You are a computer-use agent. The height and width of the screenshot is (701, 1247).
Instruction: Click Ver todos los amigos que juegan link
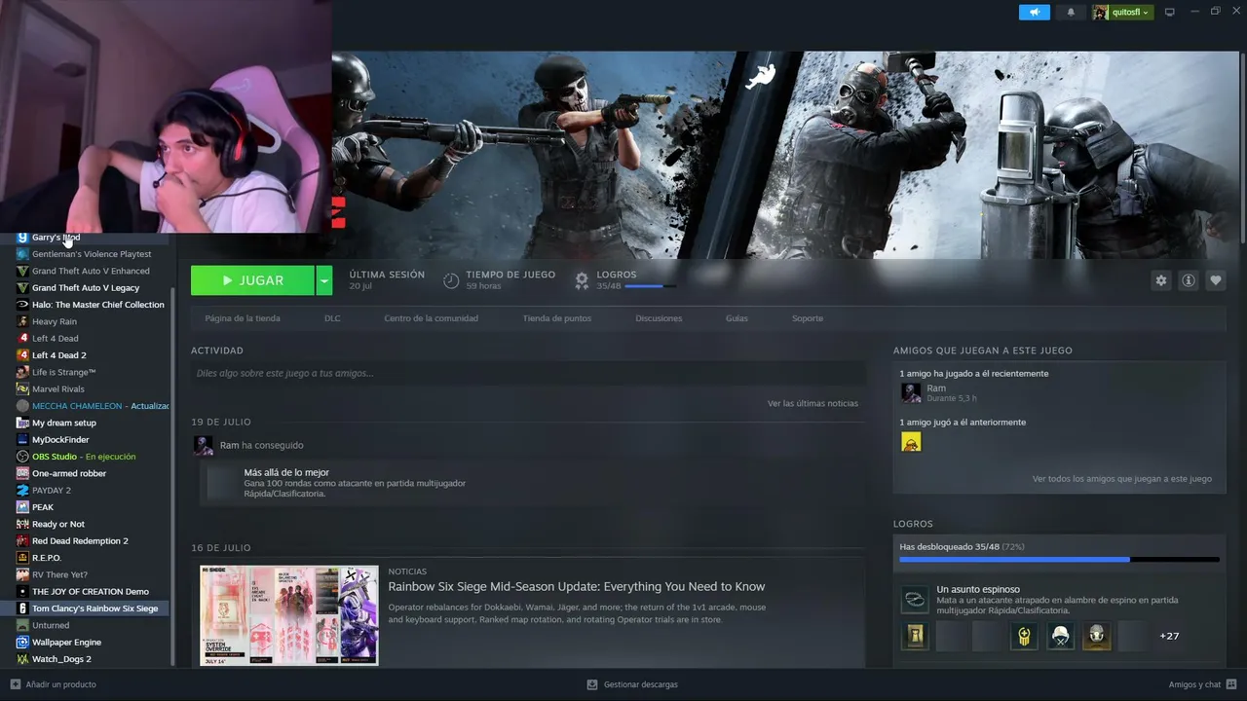(1122, 479)
